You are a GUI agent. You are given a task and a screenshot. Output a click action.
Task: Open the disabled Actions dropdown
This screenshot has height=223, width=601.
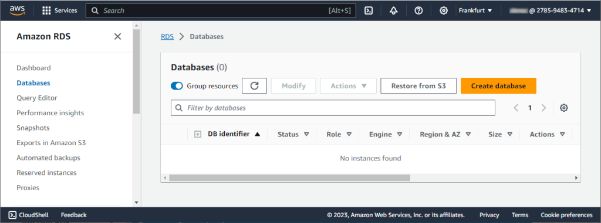click(349, 85)
